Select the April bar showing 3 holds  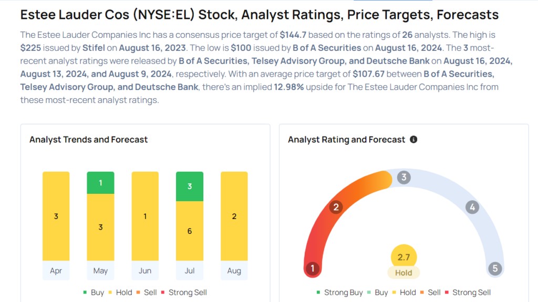pos(56,216)
